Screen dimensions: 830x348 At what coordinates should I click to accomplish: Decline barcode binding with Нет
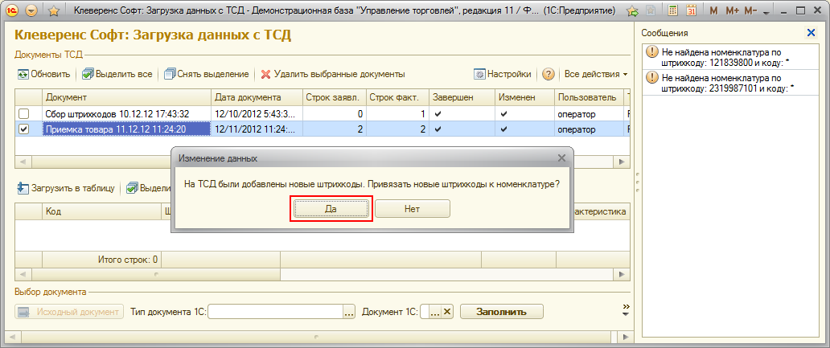[413, 209]
